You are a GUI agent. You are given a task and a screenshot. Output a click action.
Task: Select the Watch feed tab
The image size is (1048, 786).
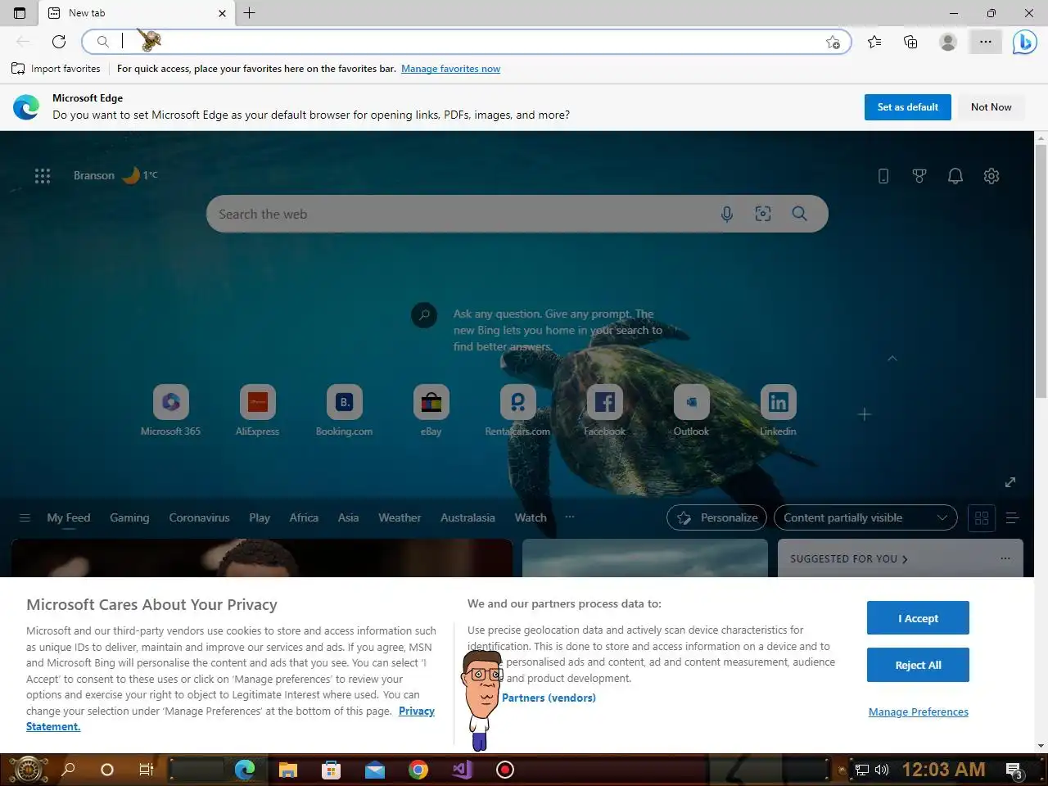tap(531, 517)
